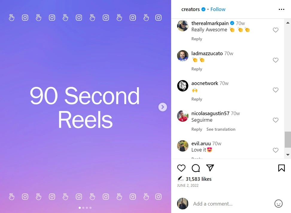Open comments via speech bubble icon

click(196, 168)
